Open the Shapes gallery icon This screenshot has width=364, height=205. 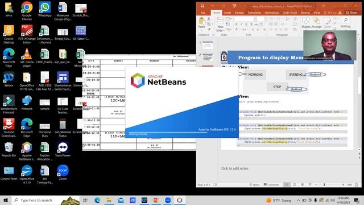point(306,21)
